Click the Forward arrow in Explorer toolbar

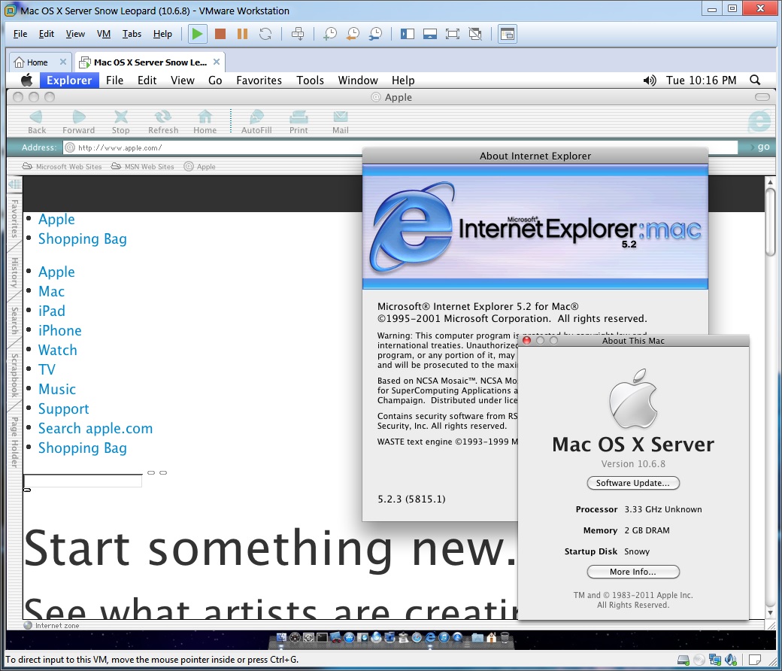click(x=78, y=122)
